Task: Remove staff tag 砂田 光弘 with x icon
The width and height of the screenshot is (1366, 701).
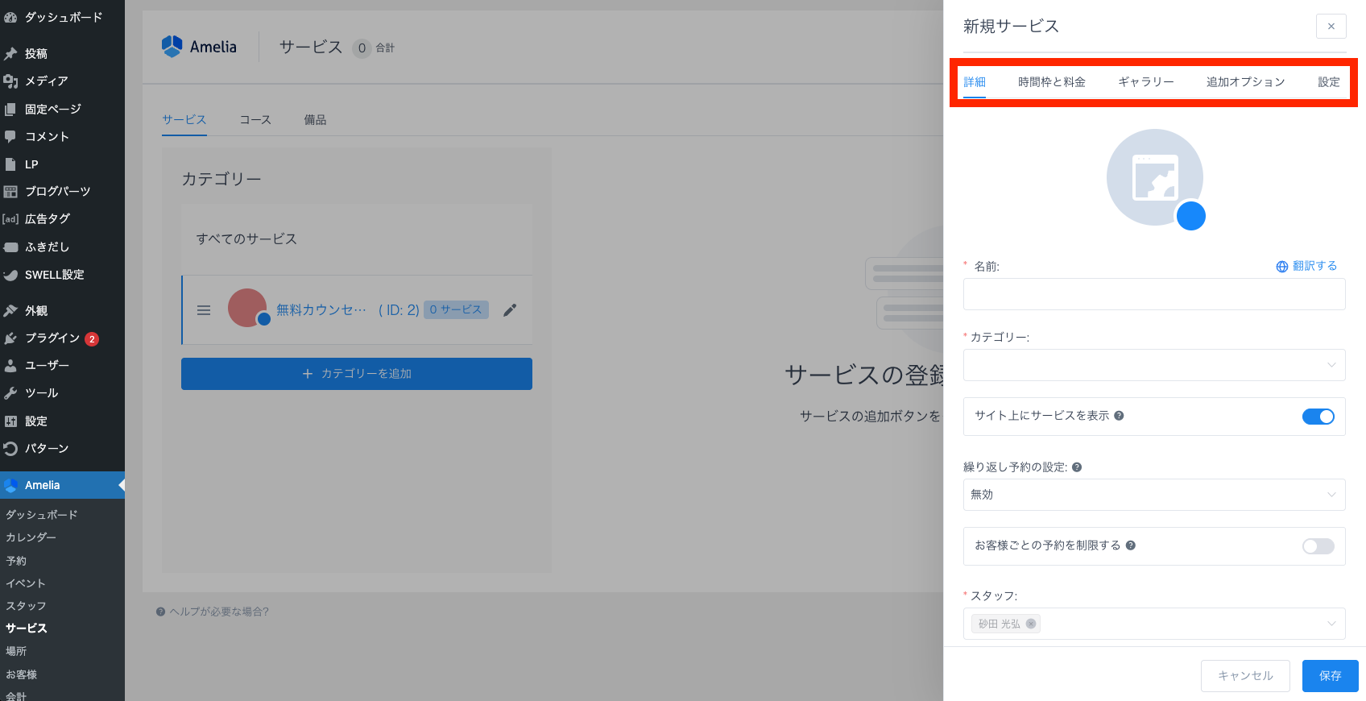Action: 1031,624
